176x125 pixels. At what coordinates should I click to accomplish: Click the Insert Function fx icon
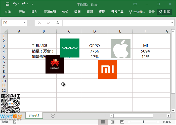(58, 23)
